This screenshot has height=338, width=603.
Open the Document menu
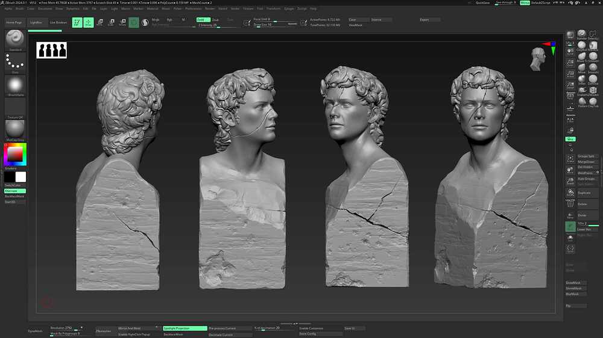45,8
